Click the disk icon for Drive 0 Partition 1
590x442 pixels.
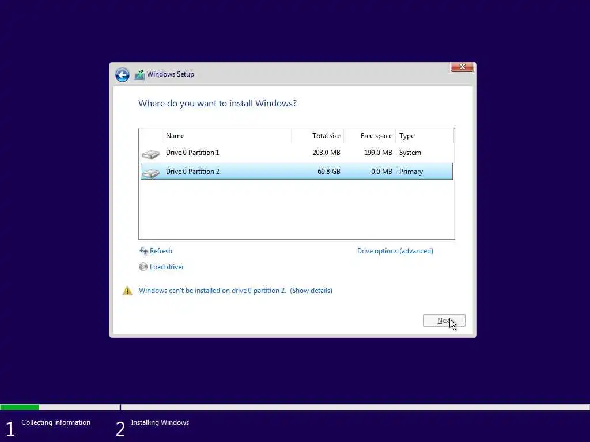point(150,154)
